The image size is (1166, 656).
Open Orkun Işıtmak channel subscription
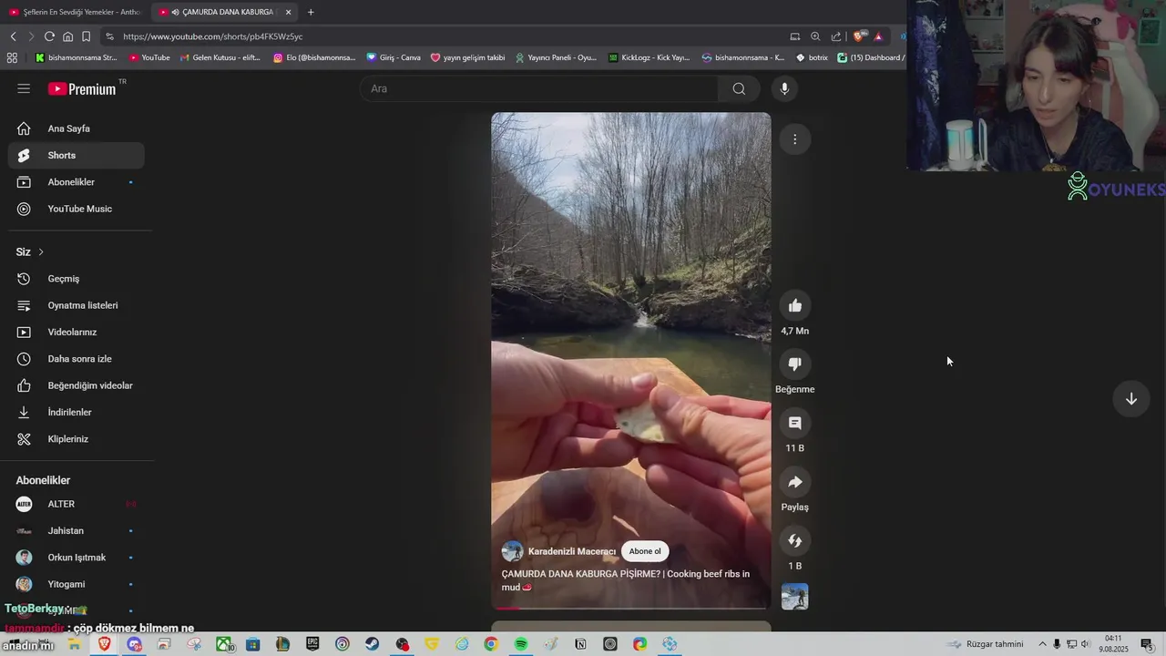[x=76, y=558]
